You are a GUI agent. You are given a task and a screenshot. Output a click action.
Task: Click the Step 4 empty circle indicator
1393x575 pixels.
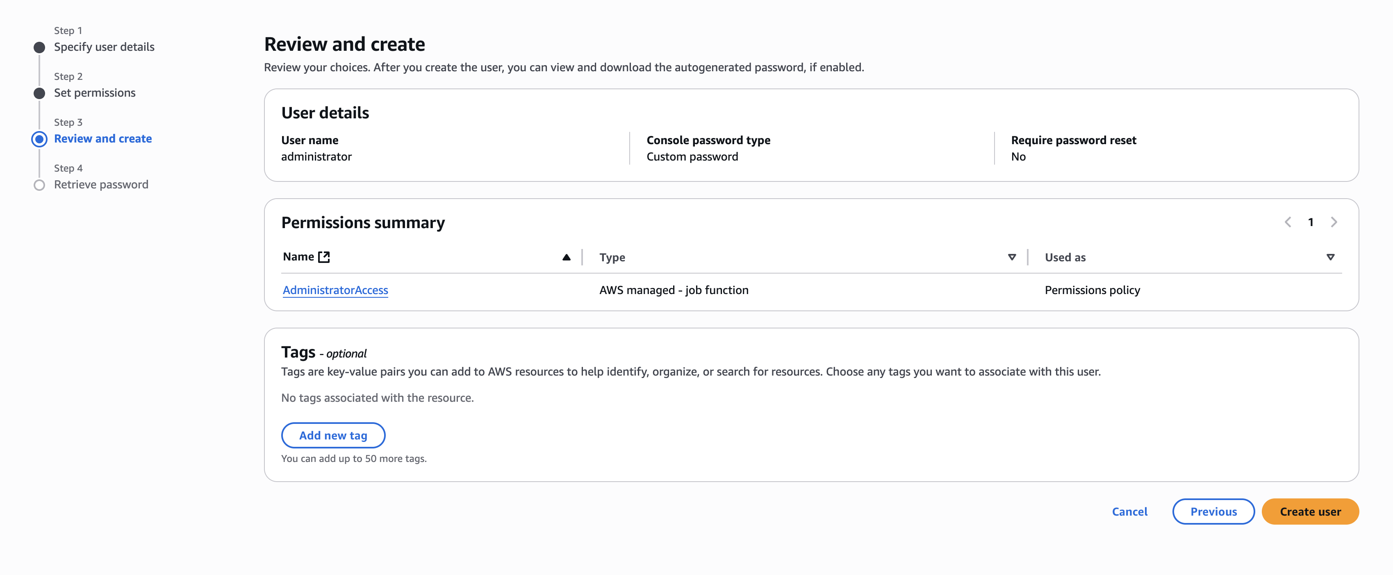click(x=39, y=186)
